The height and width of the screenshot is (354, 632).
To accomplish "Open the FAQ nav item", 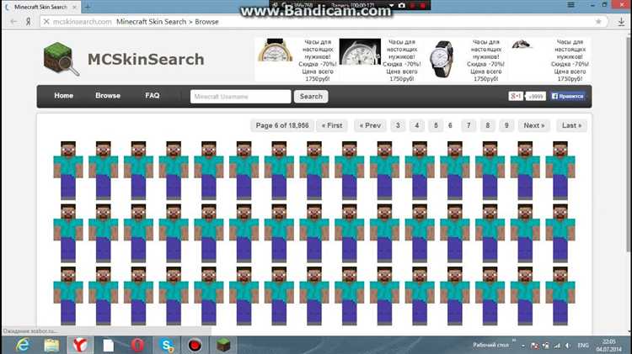I will coord(153,96).
